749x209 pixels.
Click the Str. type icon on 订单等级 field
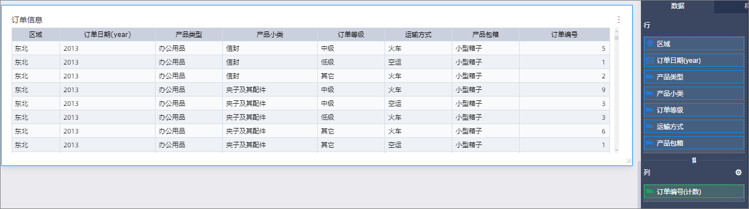[x=650, y=110]
